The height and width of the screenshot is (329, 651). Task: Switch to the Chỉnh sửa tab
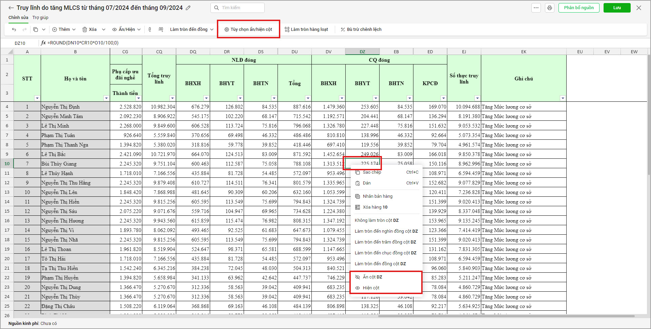(18, 18)
